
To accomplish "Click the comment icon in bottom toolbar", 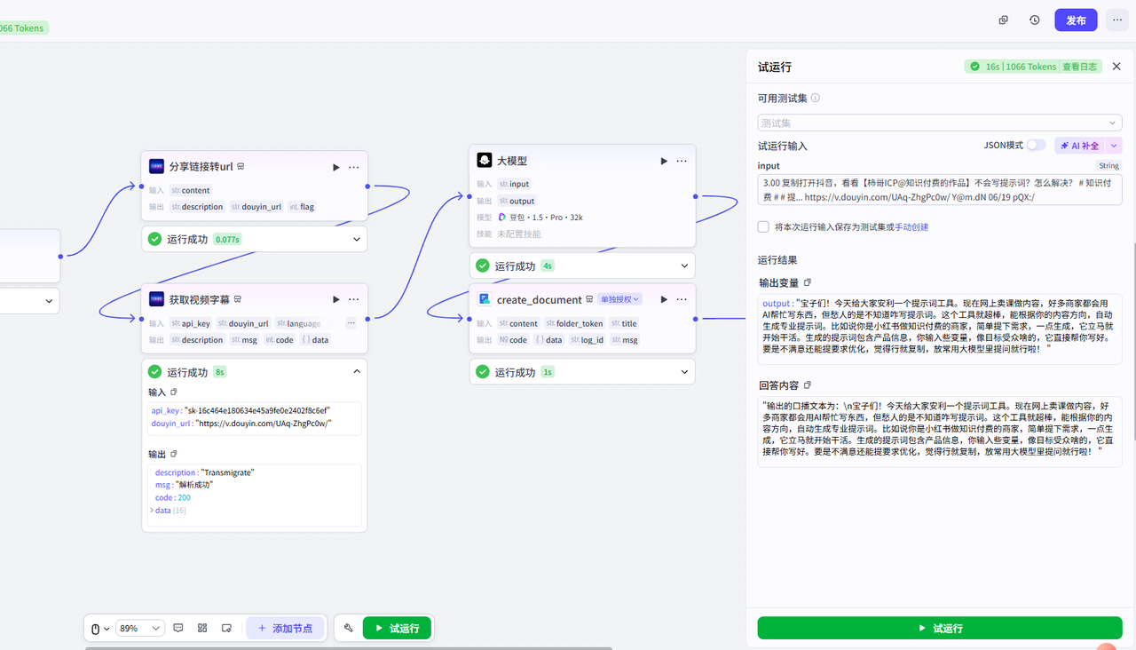I will click(x=178, y=628).
